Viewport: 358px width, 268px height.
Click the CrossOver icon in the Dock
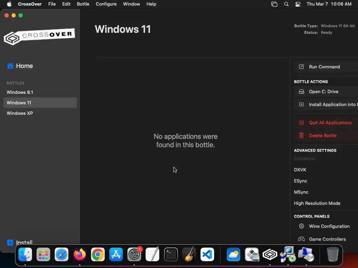pyautogui.click(x=270, y=254)
